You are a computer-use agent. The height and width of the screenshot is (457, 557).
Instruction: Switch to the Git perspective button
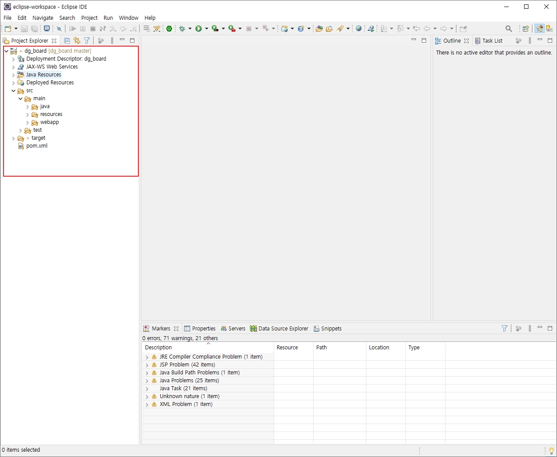coord(549,29)
